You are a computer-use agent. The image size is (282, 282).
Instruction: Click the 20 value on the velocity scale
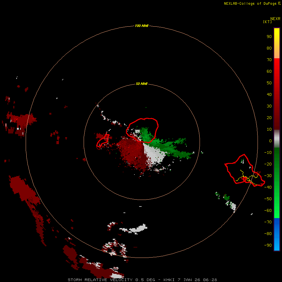tap(269, 118)
